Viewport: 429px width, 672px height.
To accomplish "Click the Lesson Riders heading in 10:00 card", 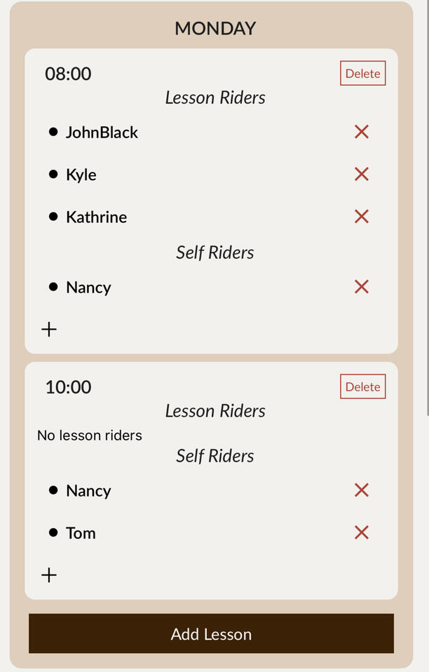I will pyautogui.click(x=214, y=411).
